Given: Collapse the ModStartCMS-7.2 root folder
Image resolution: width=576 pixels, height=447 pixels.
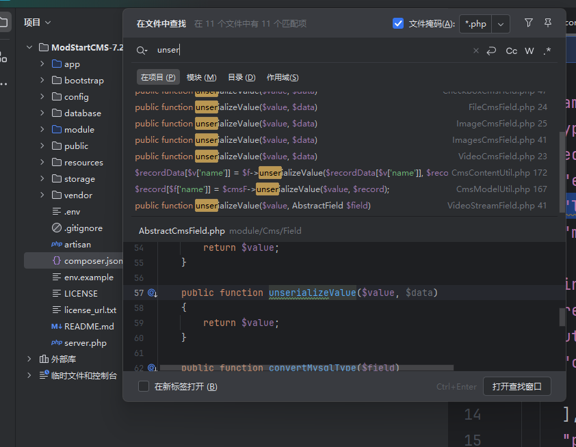Looking at the screenshot, I should click(x=29, y=47).
